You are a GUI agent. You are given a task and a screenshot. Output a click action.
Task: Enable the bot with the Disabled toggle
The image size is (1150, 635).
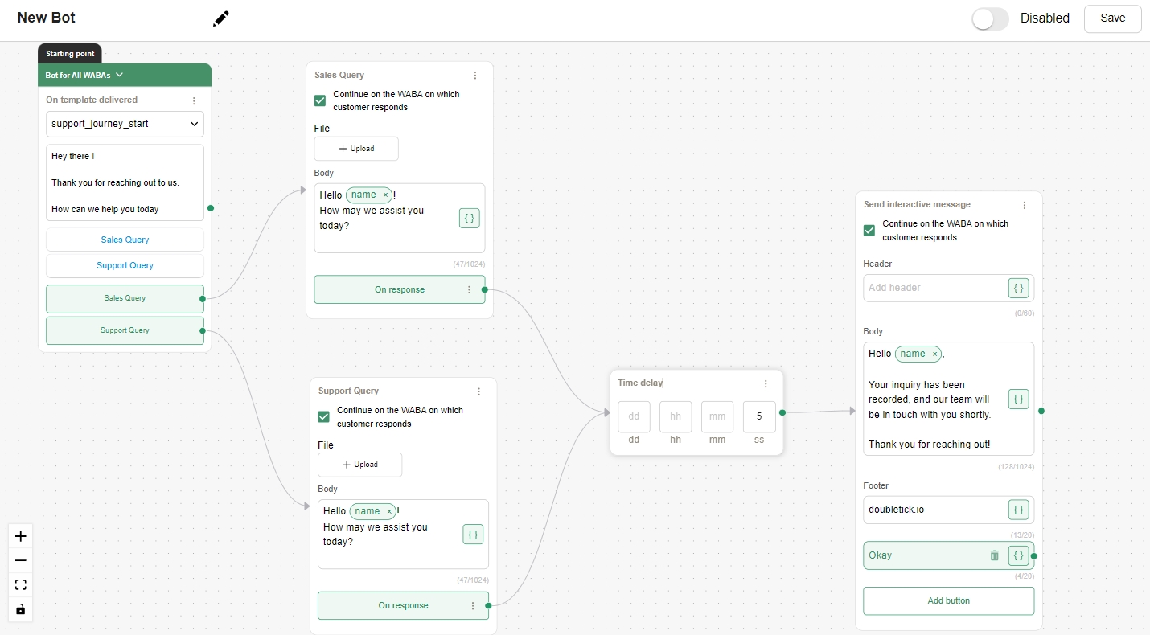990,18
